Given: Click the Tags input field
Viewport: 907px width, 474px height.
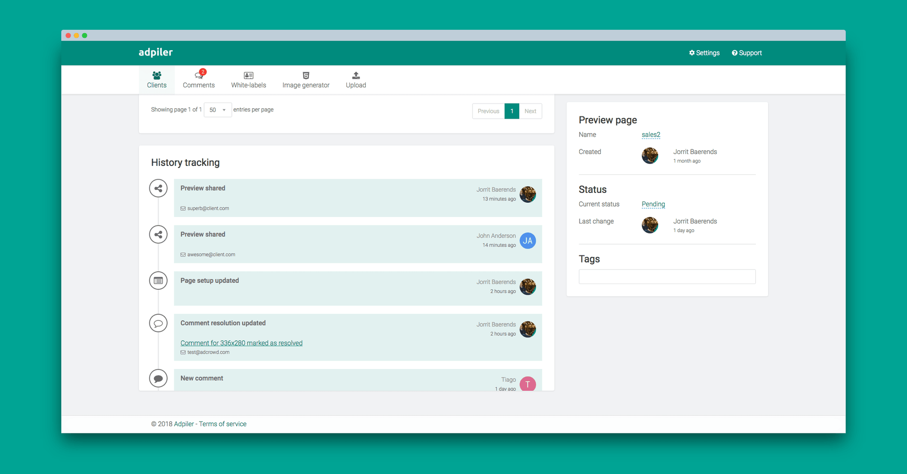Looking at the screenshot, I should [x=667, y=276].
